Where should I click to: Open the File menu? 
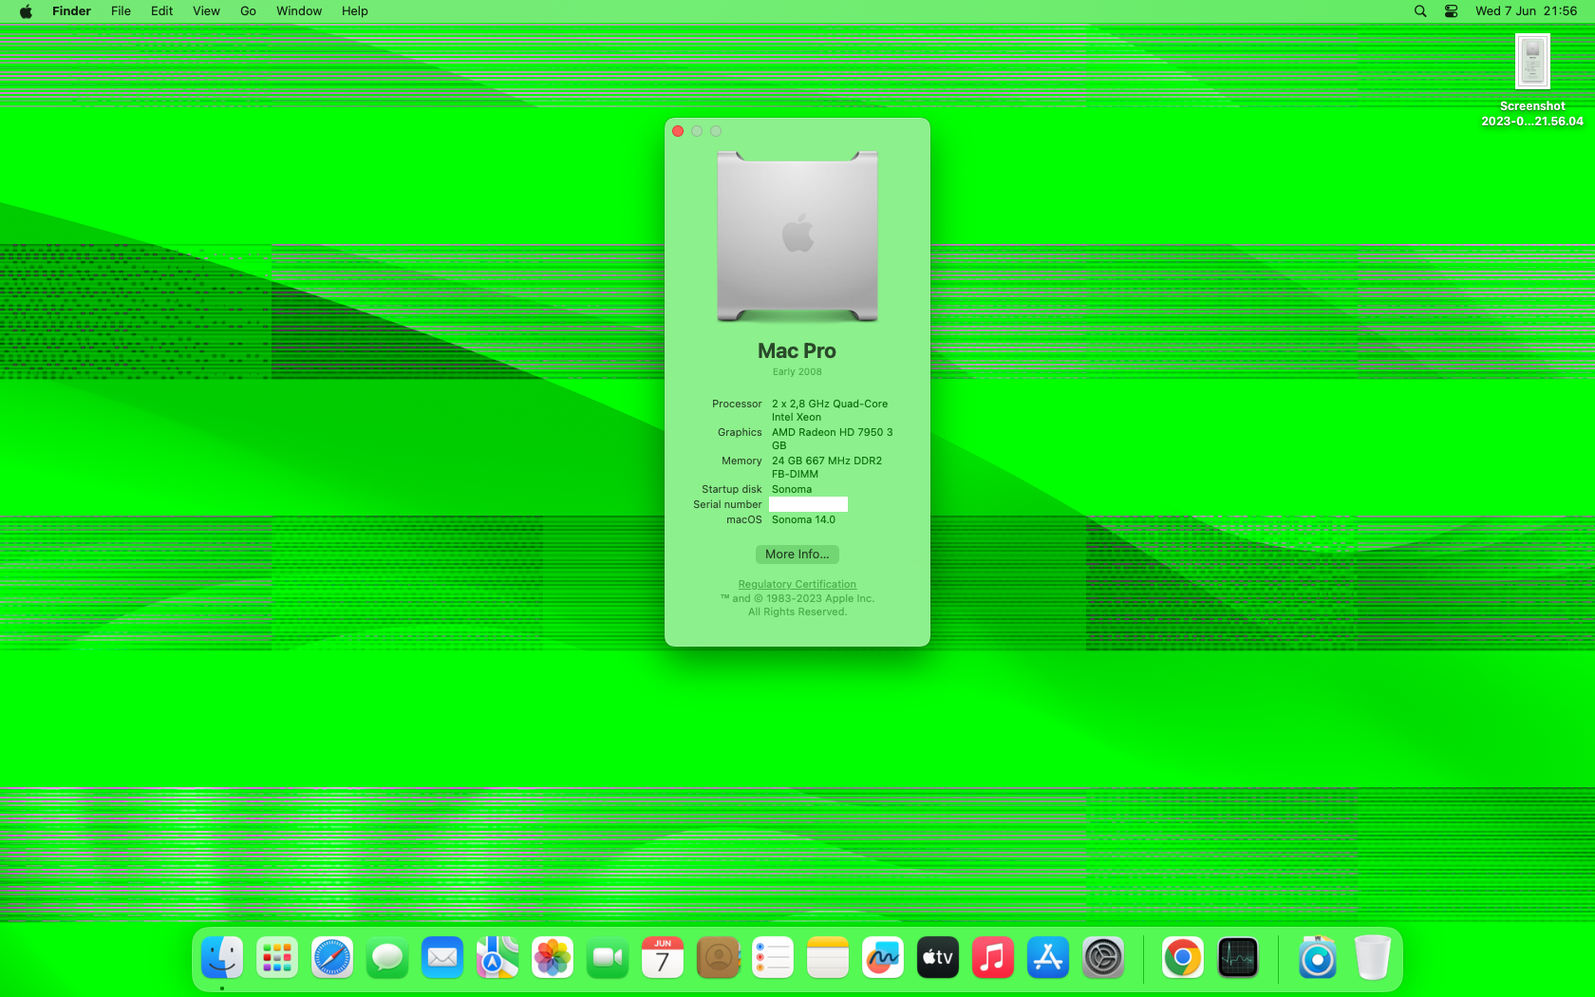[121, 11]
